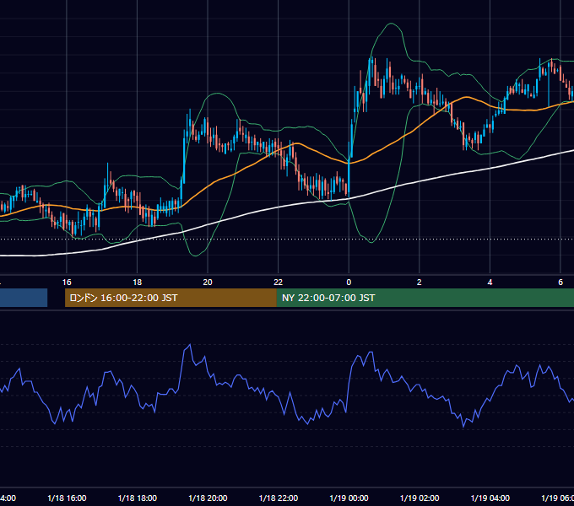Click the blue session bar before London
This screenshot has width=574, height=506.
coord(24,298)
